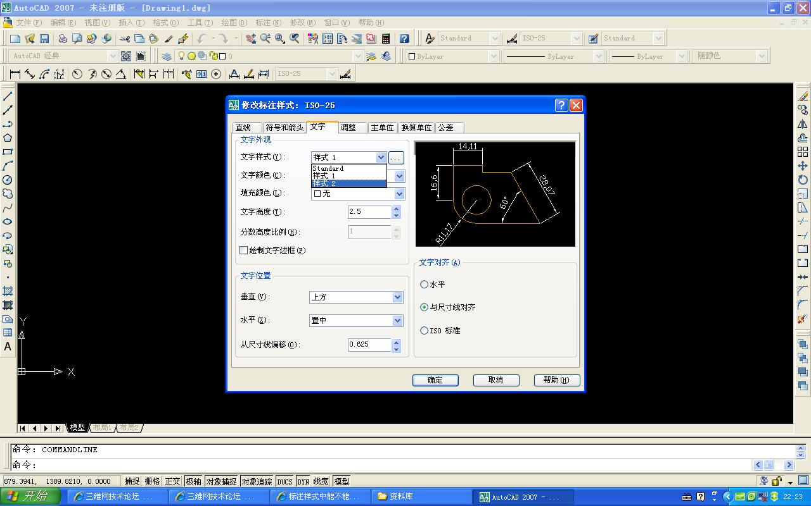Select the Ellipse draw tool
This screenshot has height=506, width=811.
[8, 221]
